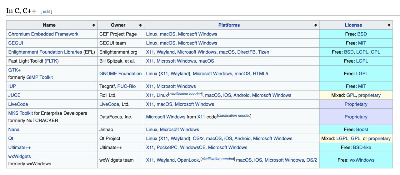Viewport: 400px width, 175px height.
Task: Open the CEGUI link
Action: [16, 43]
